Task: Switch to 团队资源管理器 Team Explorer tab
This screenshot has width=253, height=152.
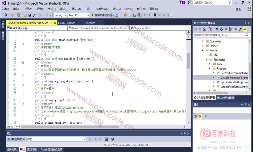Action: tap(225, 98)
